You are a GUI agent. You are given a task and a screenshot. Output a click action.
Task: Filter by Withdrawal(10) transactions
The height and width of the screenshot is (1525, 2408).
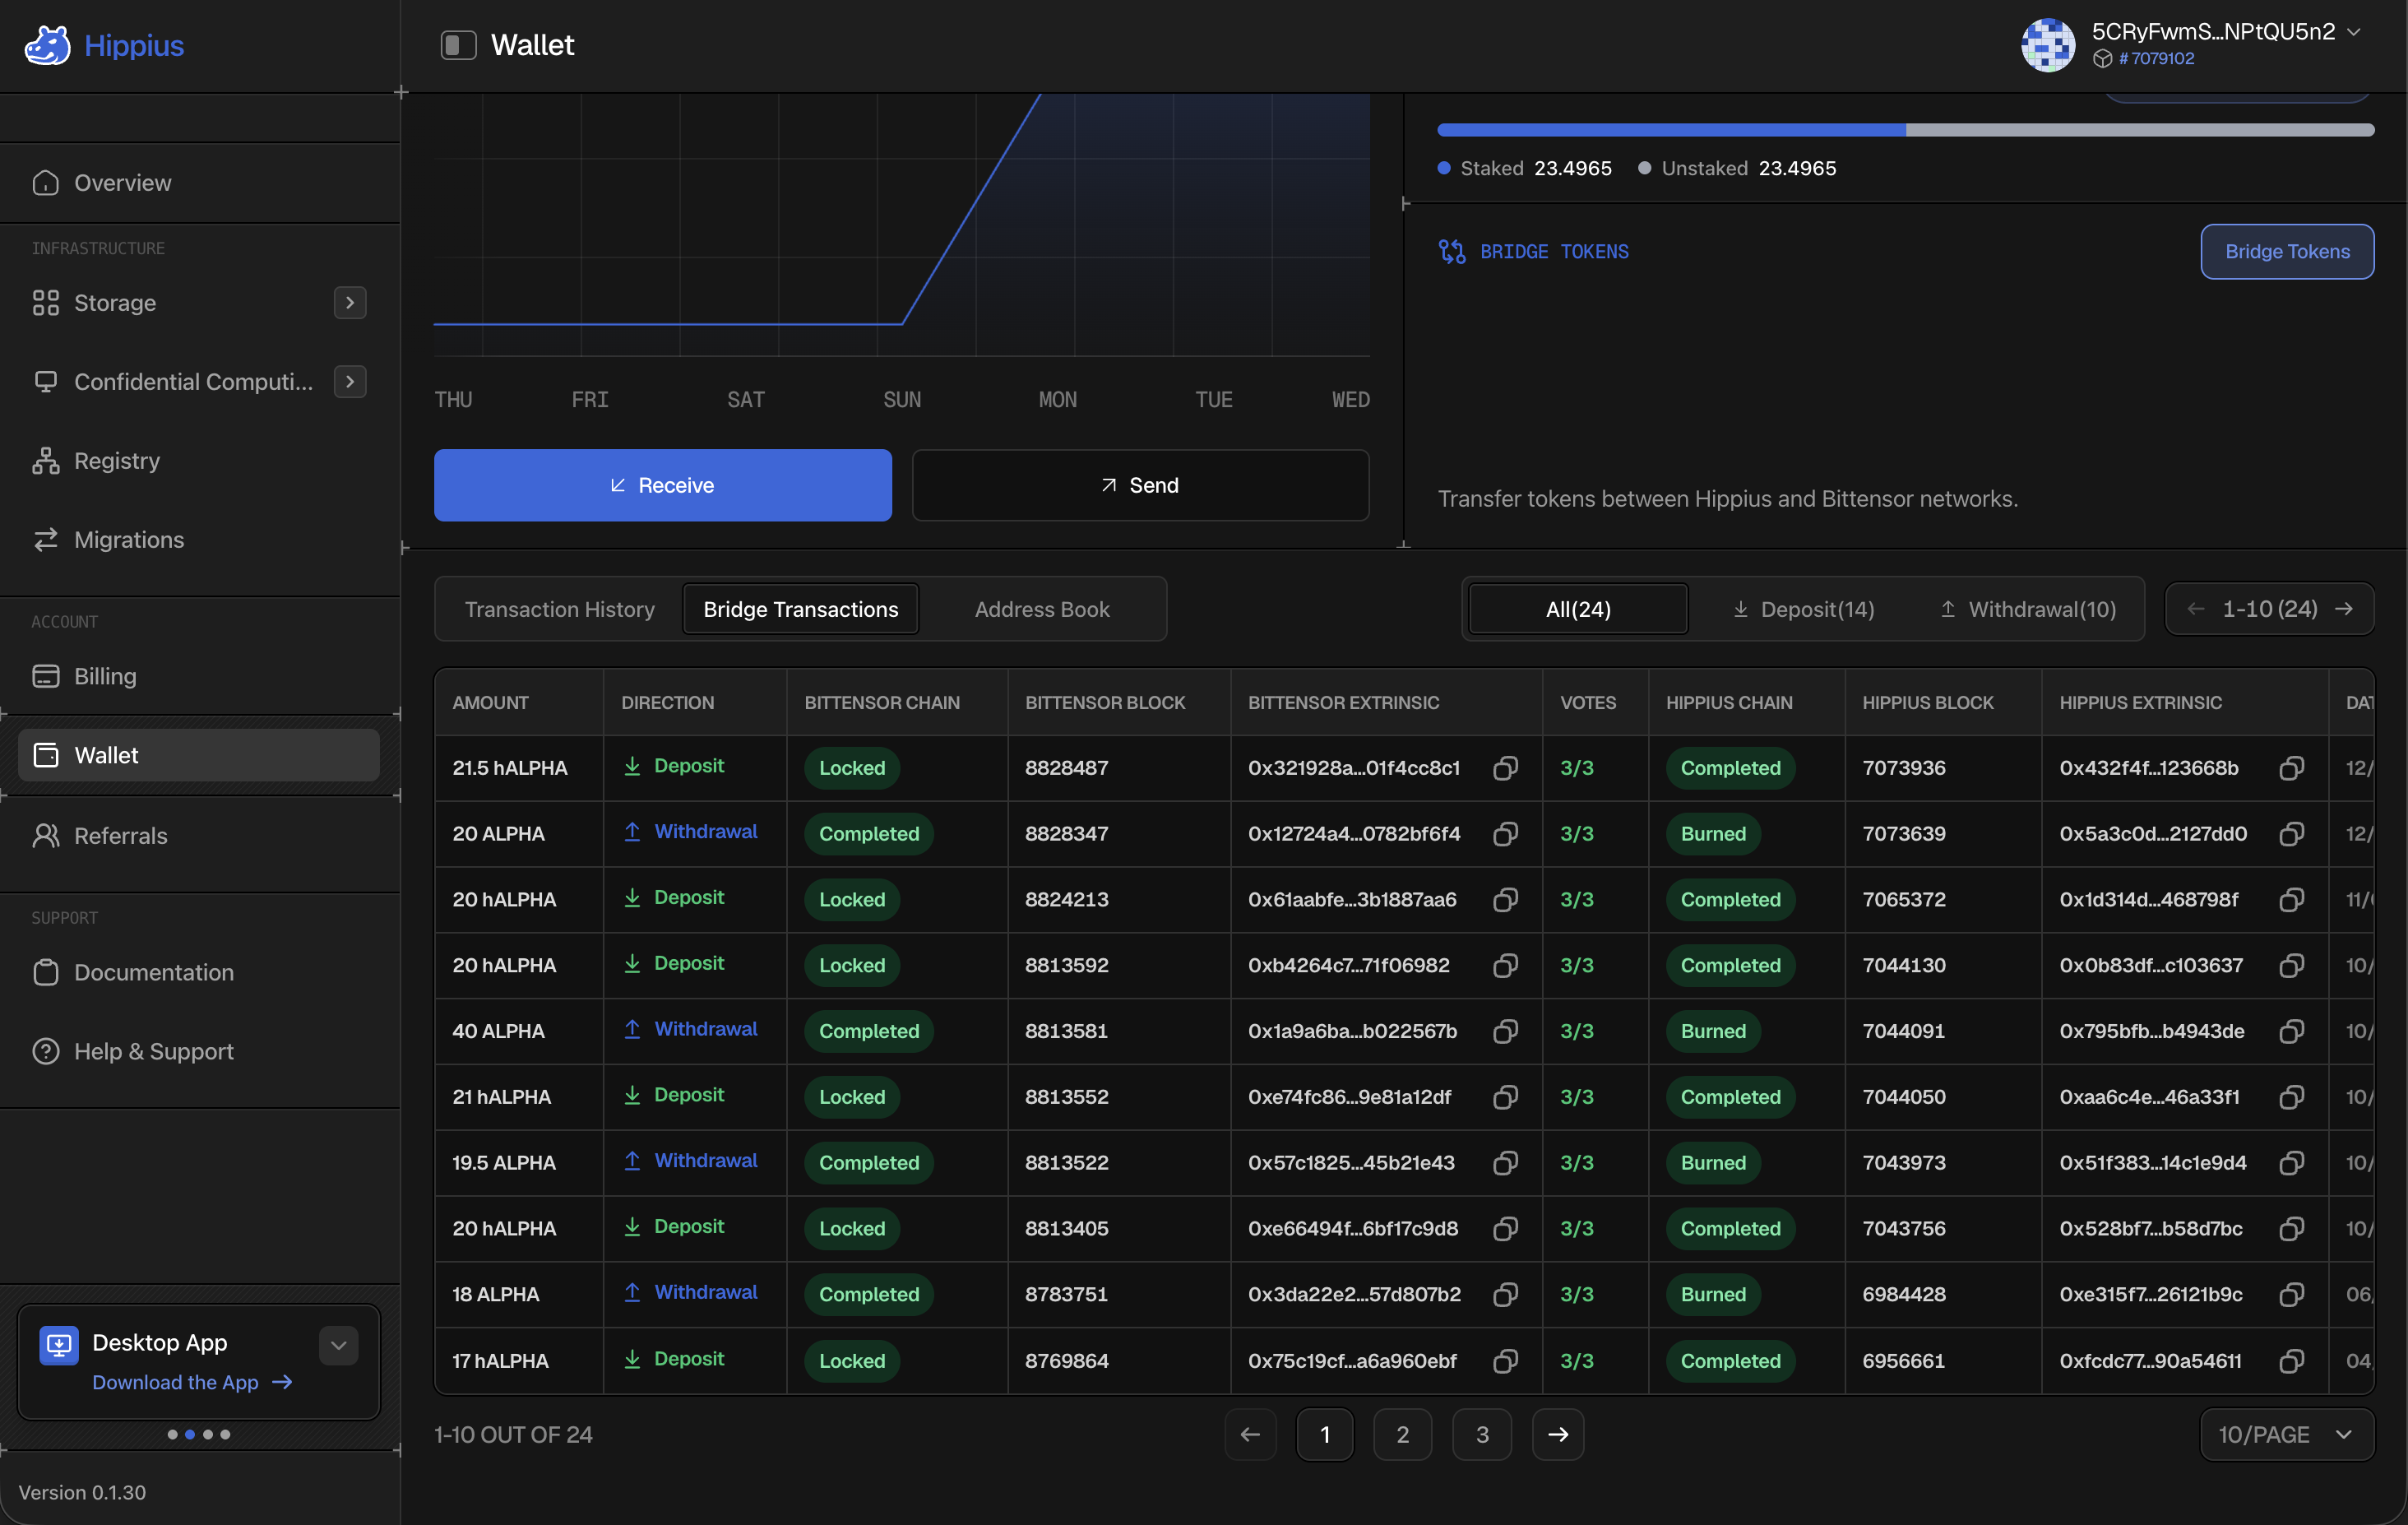point(2028,609)
